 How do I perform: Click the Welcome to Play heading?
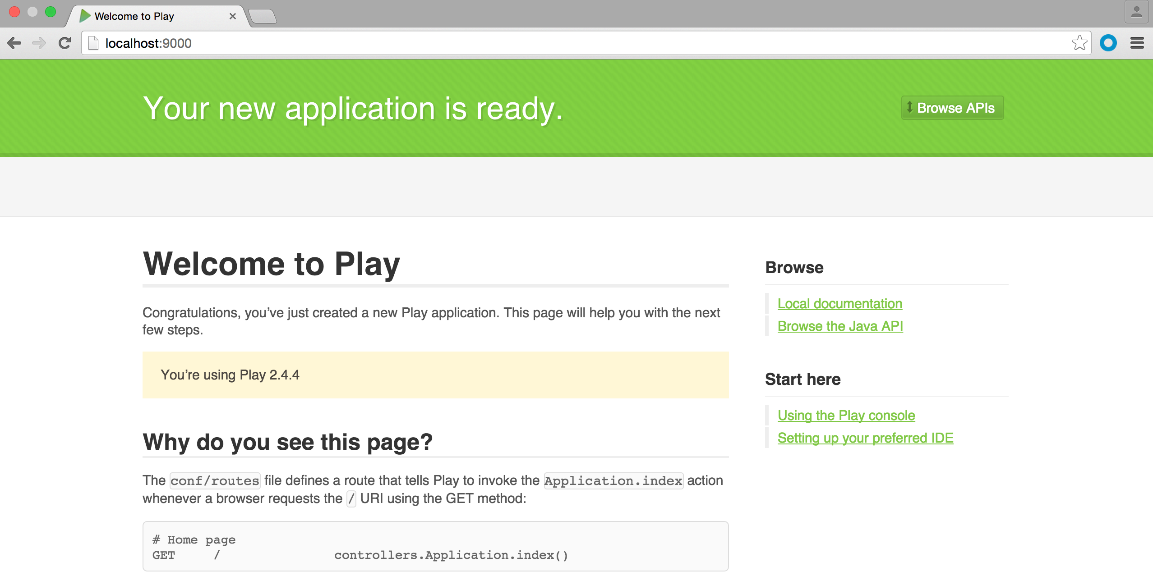pos(272,264)
